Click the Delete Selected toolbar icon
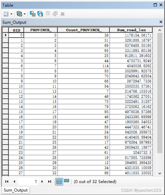The image size is (165, 195). [62, 14]
